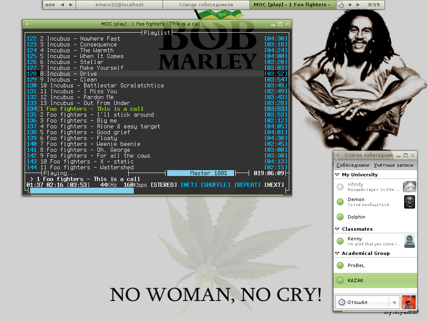The width and height of the screenshot is (428, 321).
Task: Select the highlighted buddy KAZAK
Action: [x=375, y=280]
